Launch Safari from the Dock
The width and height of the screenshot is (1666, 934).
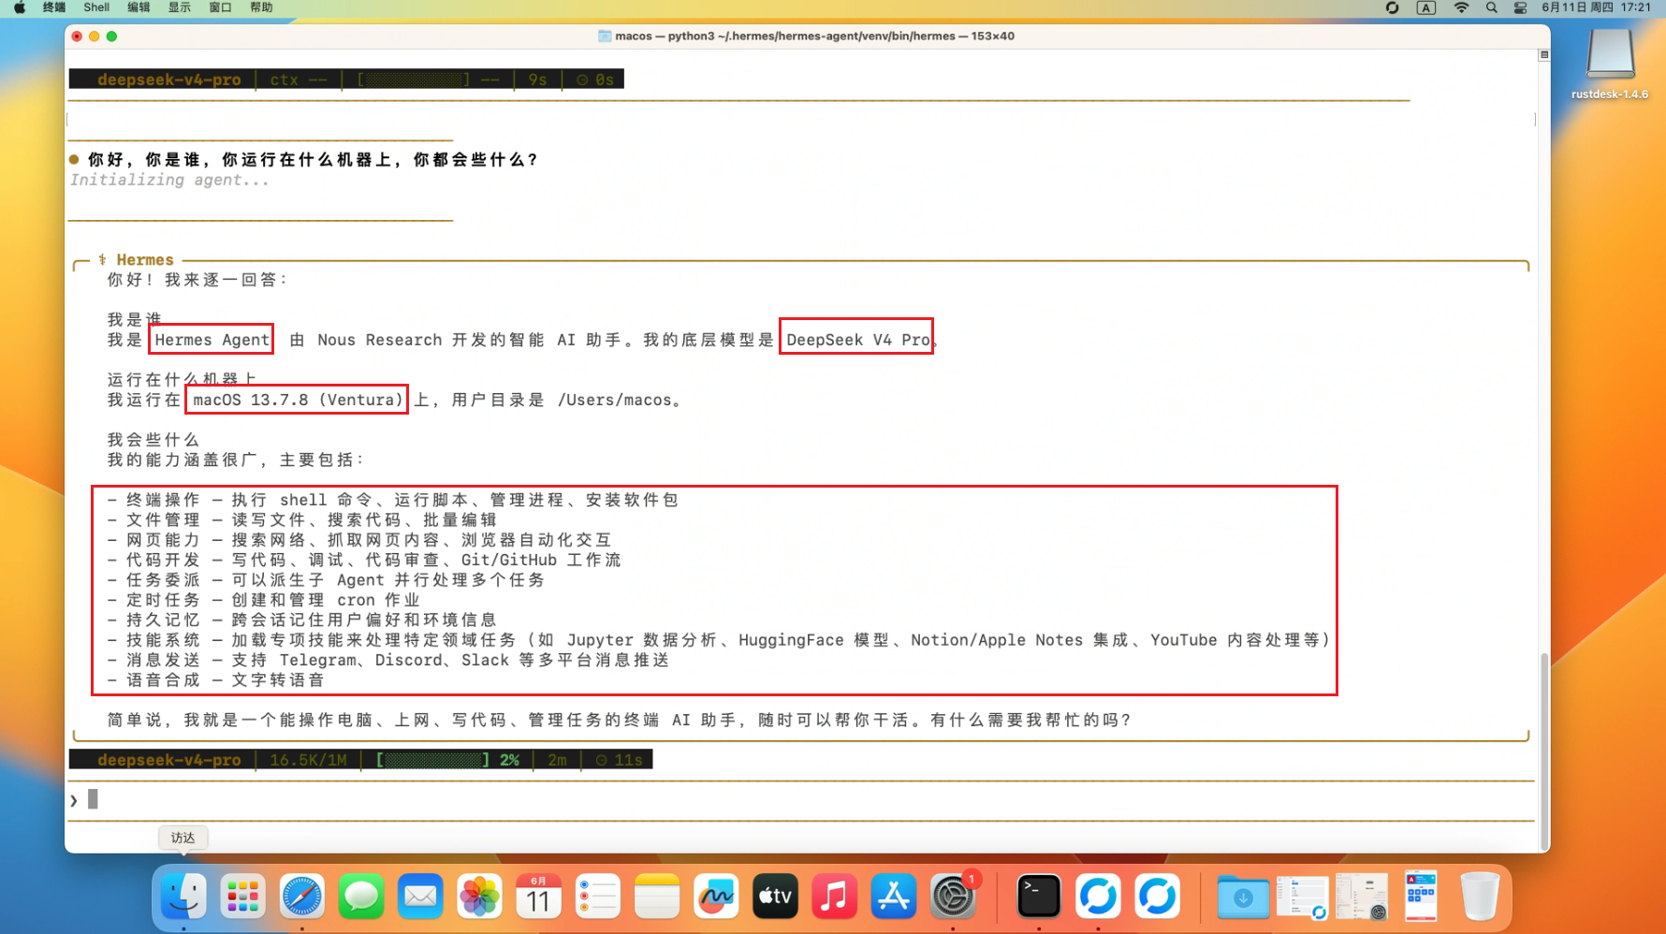click(302, 897)
